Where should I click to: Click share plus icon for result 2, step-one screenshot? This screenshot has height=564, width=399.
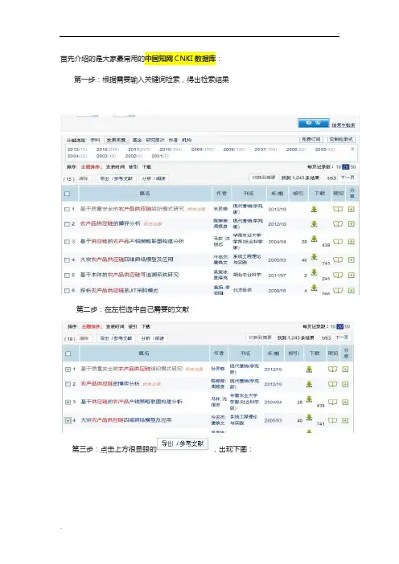pyautogui.click(x=352, y=223)
